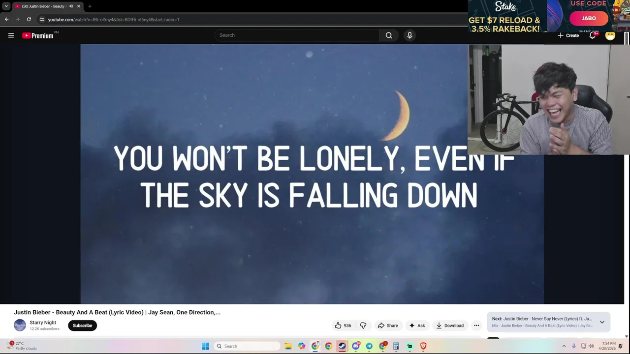Viewport: 630px width, 354px height.
Task: Open Starry Night channel avatar
Action: (x=20, y=325)
